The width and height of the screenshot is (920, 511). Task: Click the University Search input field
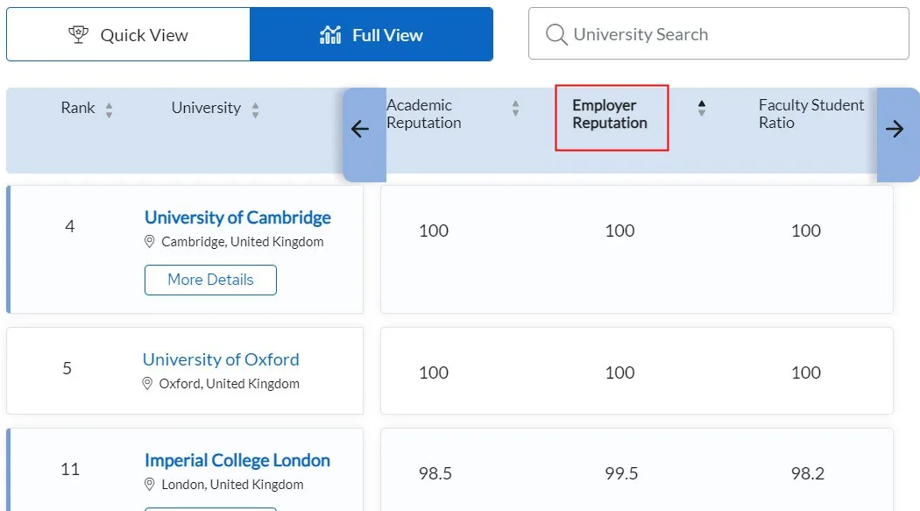click(x=718, y=33)
